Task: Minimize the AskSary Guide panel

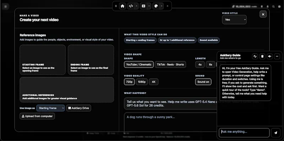Action: click(x=277, y=57)
